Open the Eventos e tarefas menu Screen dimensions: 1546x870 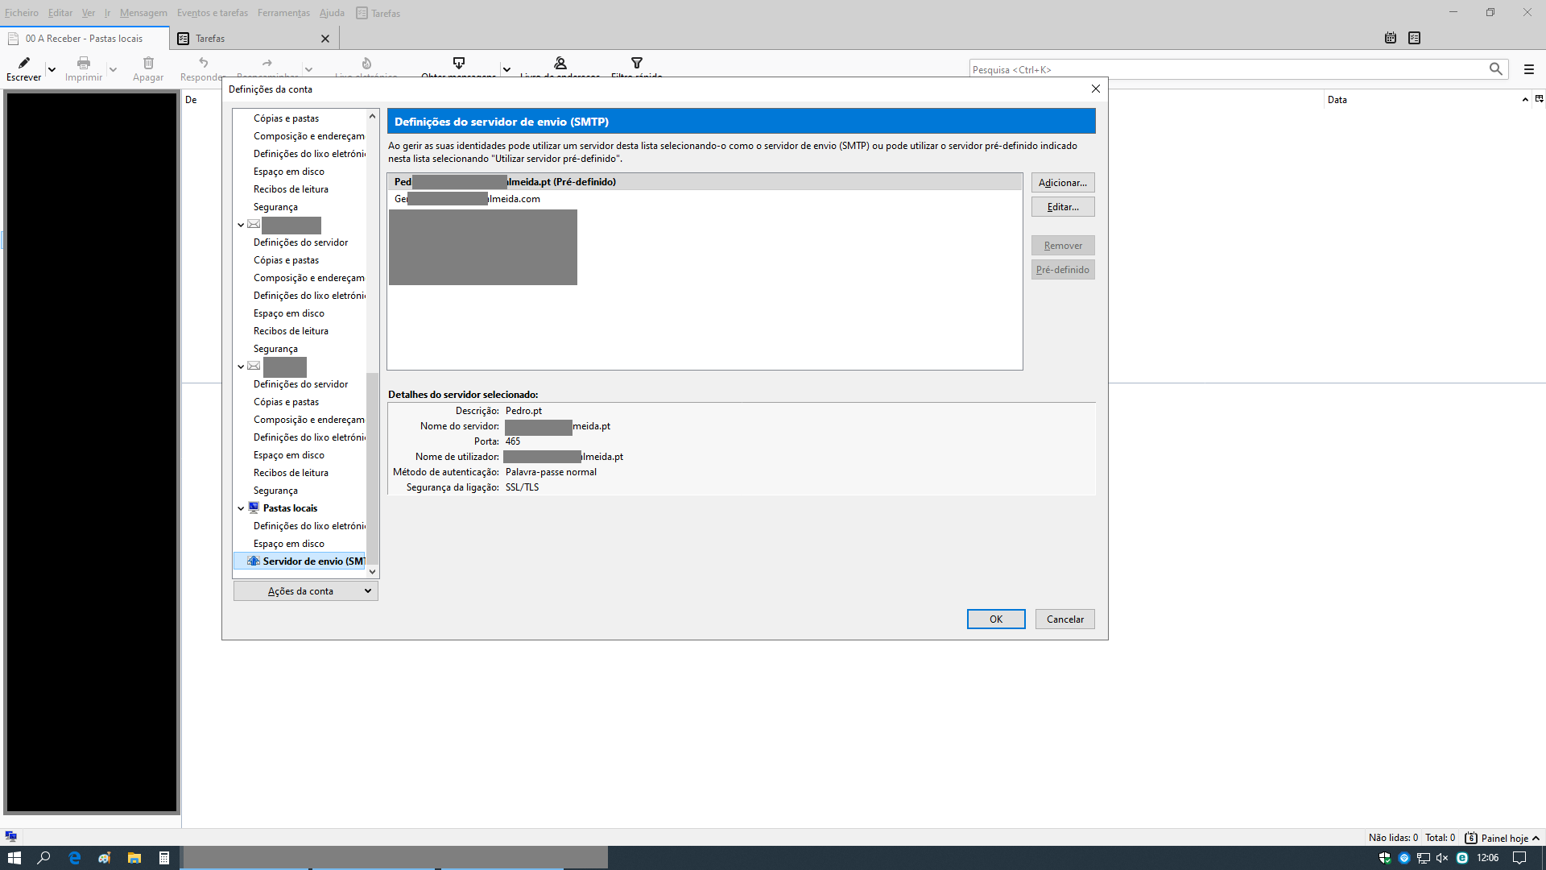213,13
